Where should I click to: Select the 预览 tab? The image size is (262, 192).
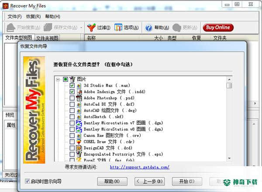point(10,115)
